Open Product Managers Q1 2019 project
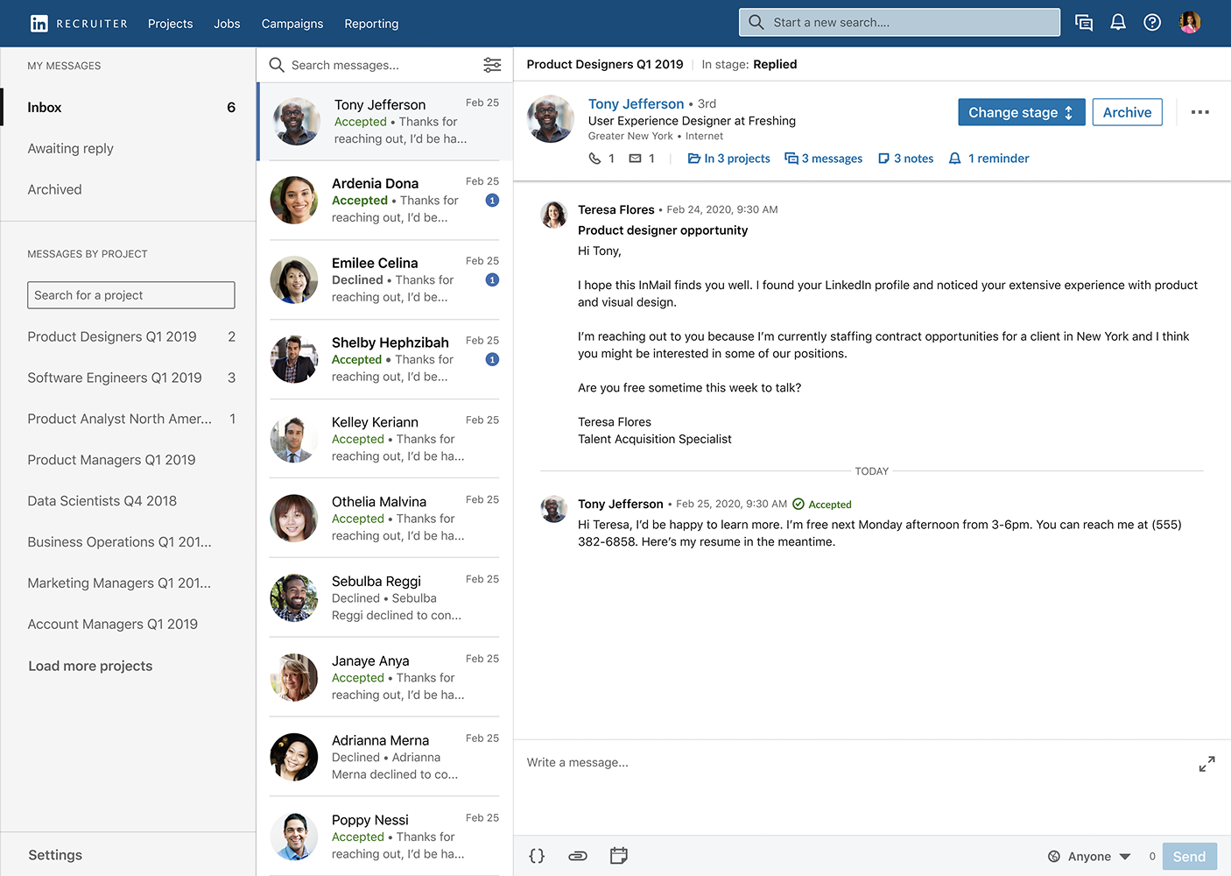This screenshot has height=876, width=1231. pyautogui.click(x=111, y=460)
